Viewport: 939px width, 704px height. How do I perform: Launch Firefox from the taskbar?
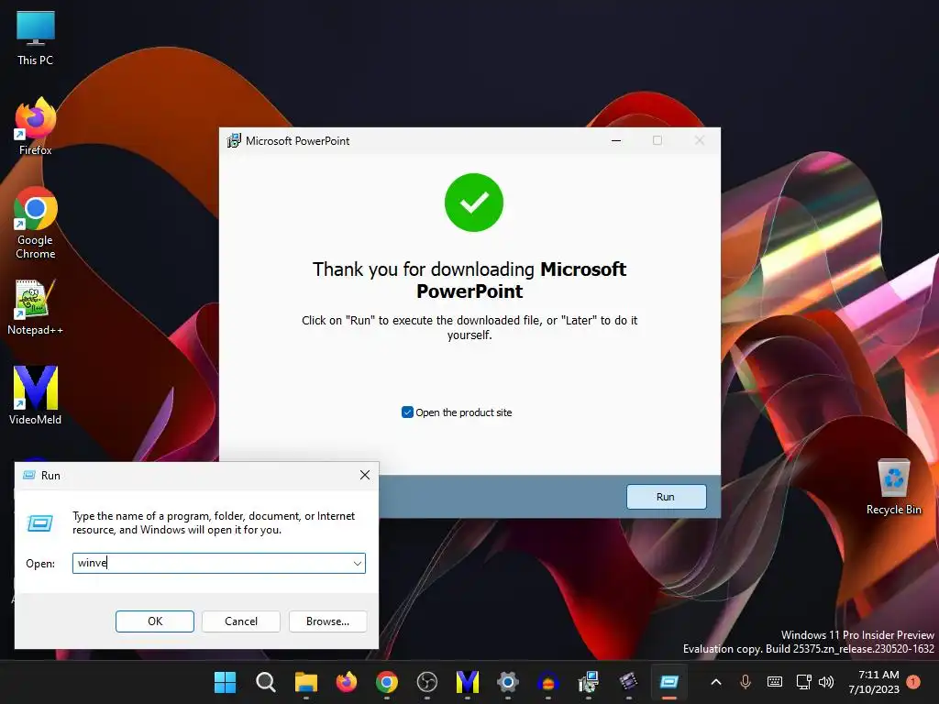346,682
